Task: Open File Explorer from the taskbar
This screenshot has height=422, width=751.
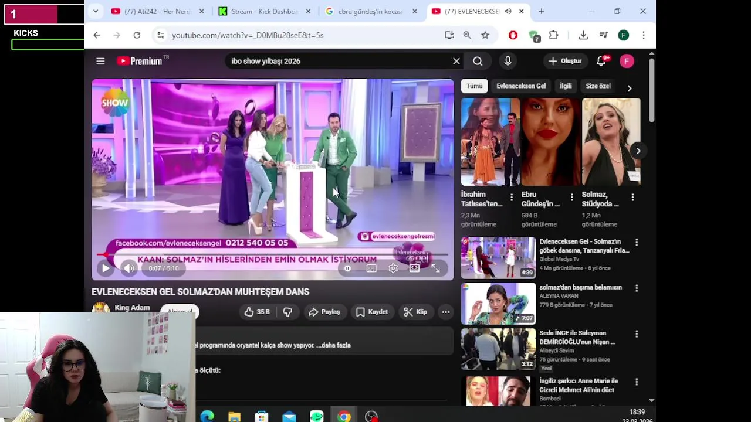Action: click(234, 416)
